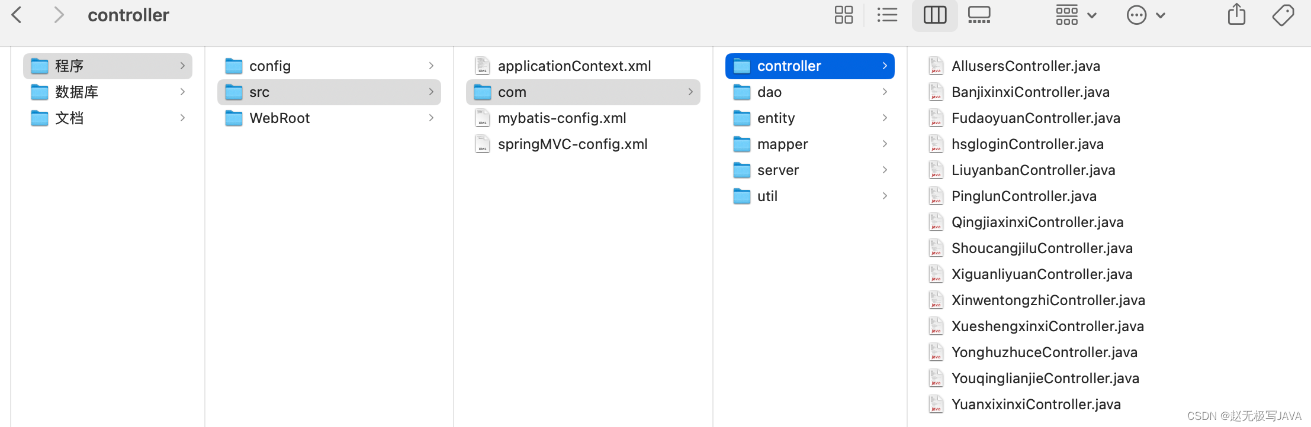The image size is (1311, 427).
Task: Go forward with the right arrow button
Action: point(58,15)
